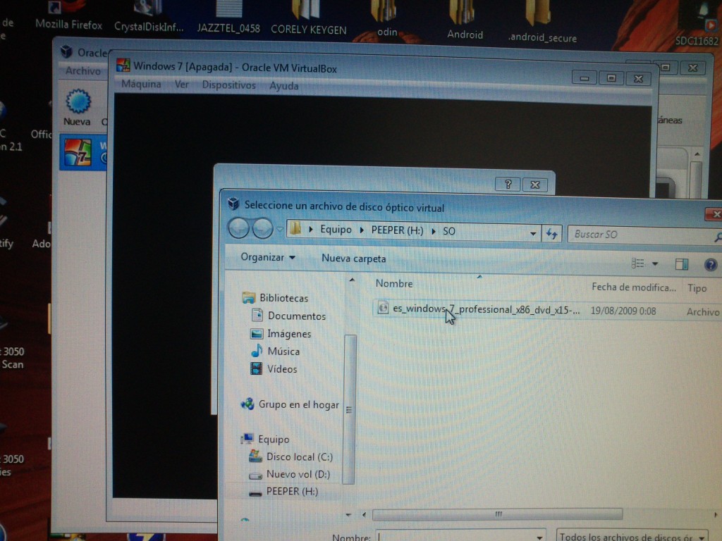Open the Dispositivos menu
The height and width of the screenshot is (541, 722).
pyautogui.click(x=228, y=85)
